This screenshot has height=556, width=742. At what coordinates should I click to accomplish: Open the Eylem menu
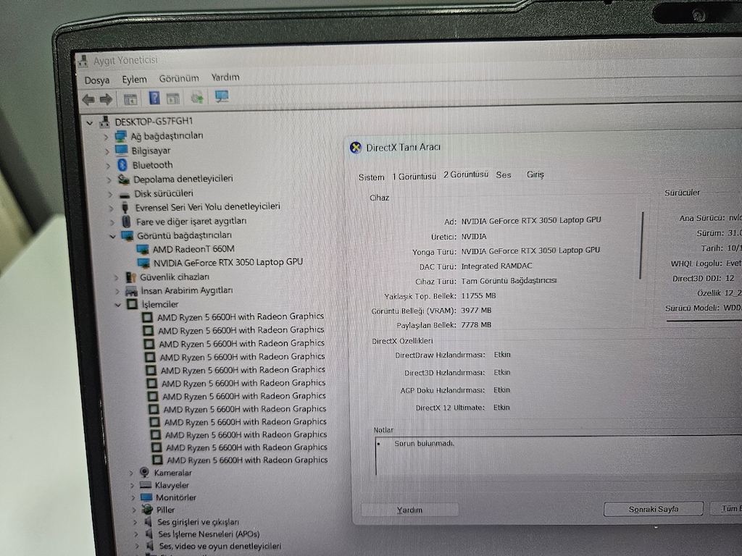[134, 79]
